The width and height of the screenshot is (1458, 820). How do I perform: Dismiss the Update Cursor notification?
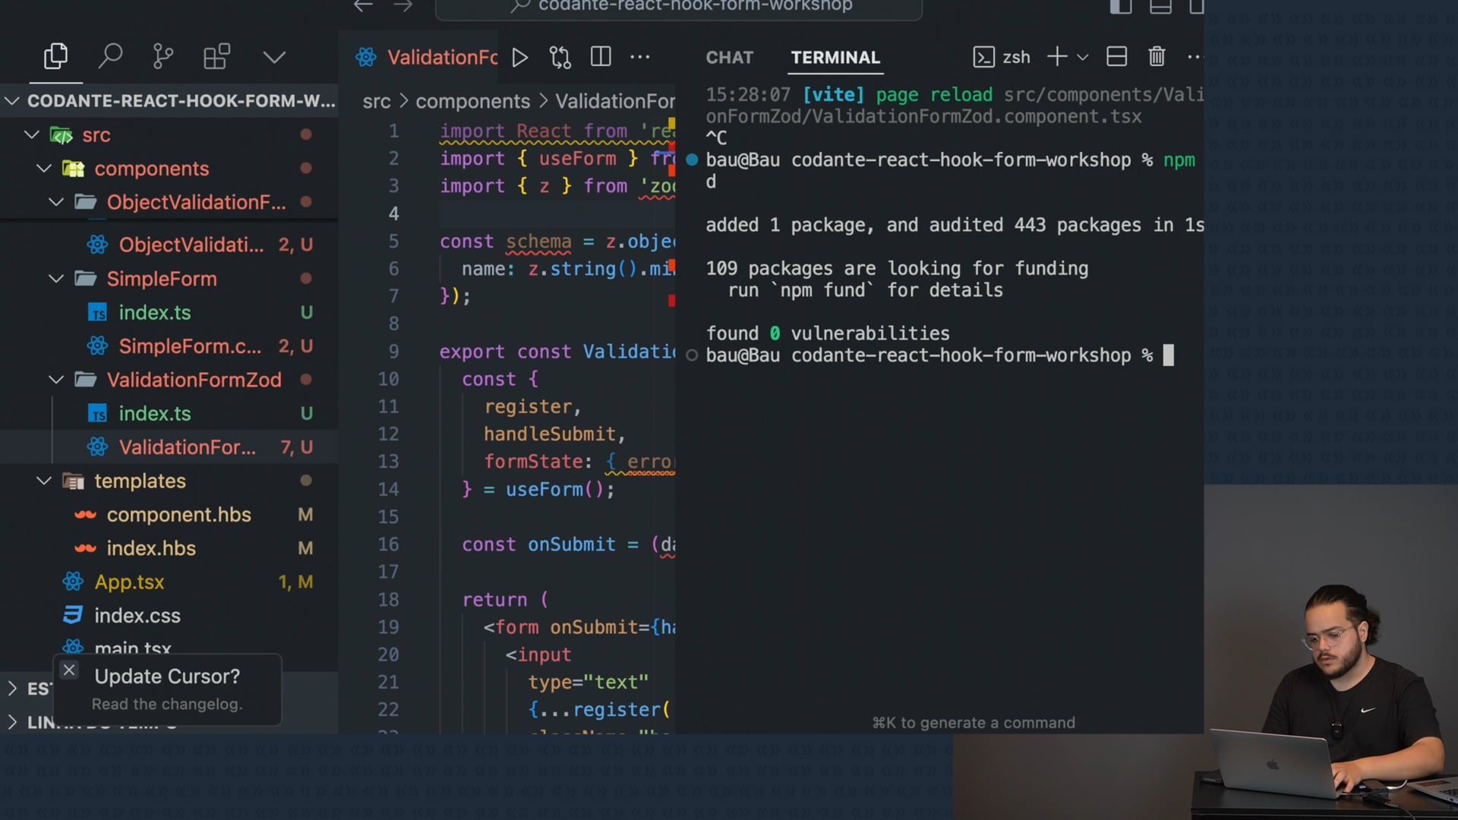click(69, 670)
